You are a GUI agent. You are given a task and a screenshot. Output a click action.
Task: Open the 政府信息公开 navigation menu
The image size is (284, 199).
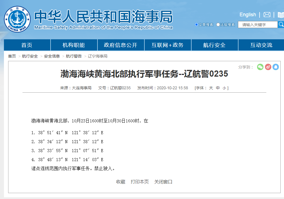121,45
